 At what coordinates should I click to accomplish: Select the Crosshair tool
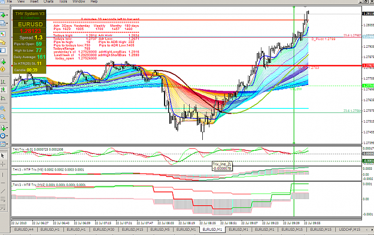click(2, 164)
